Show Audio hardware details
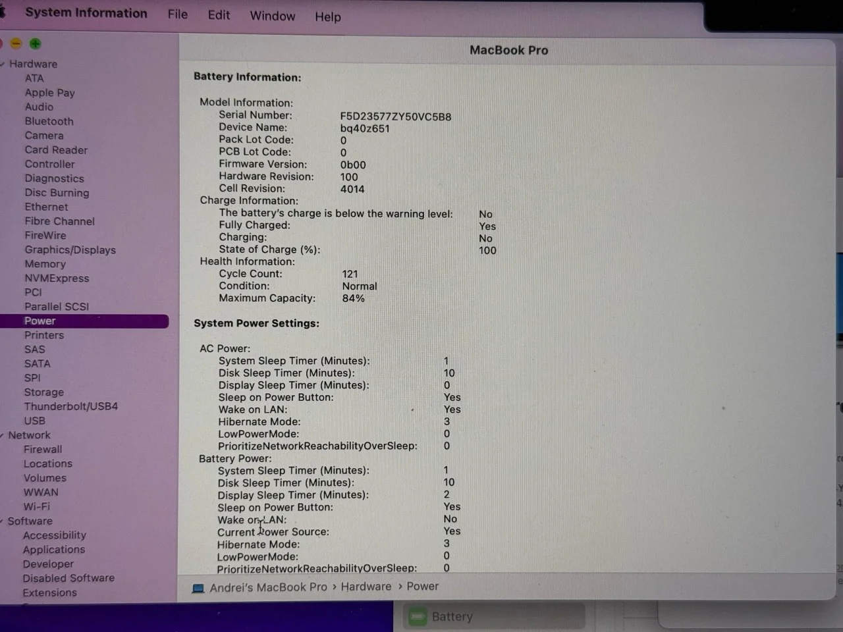Image resolution: width=843 pixels, height=632 pixels. pos(40,107)
